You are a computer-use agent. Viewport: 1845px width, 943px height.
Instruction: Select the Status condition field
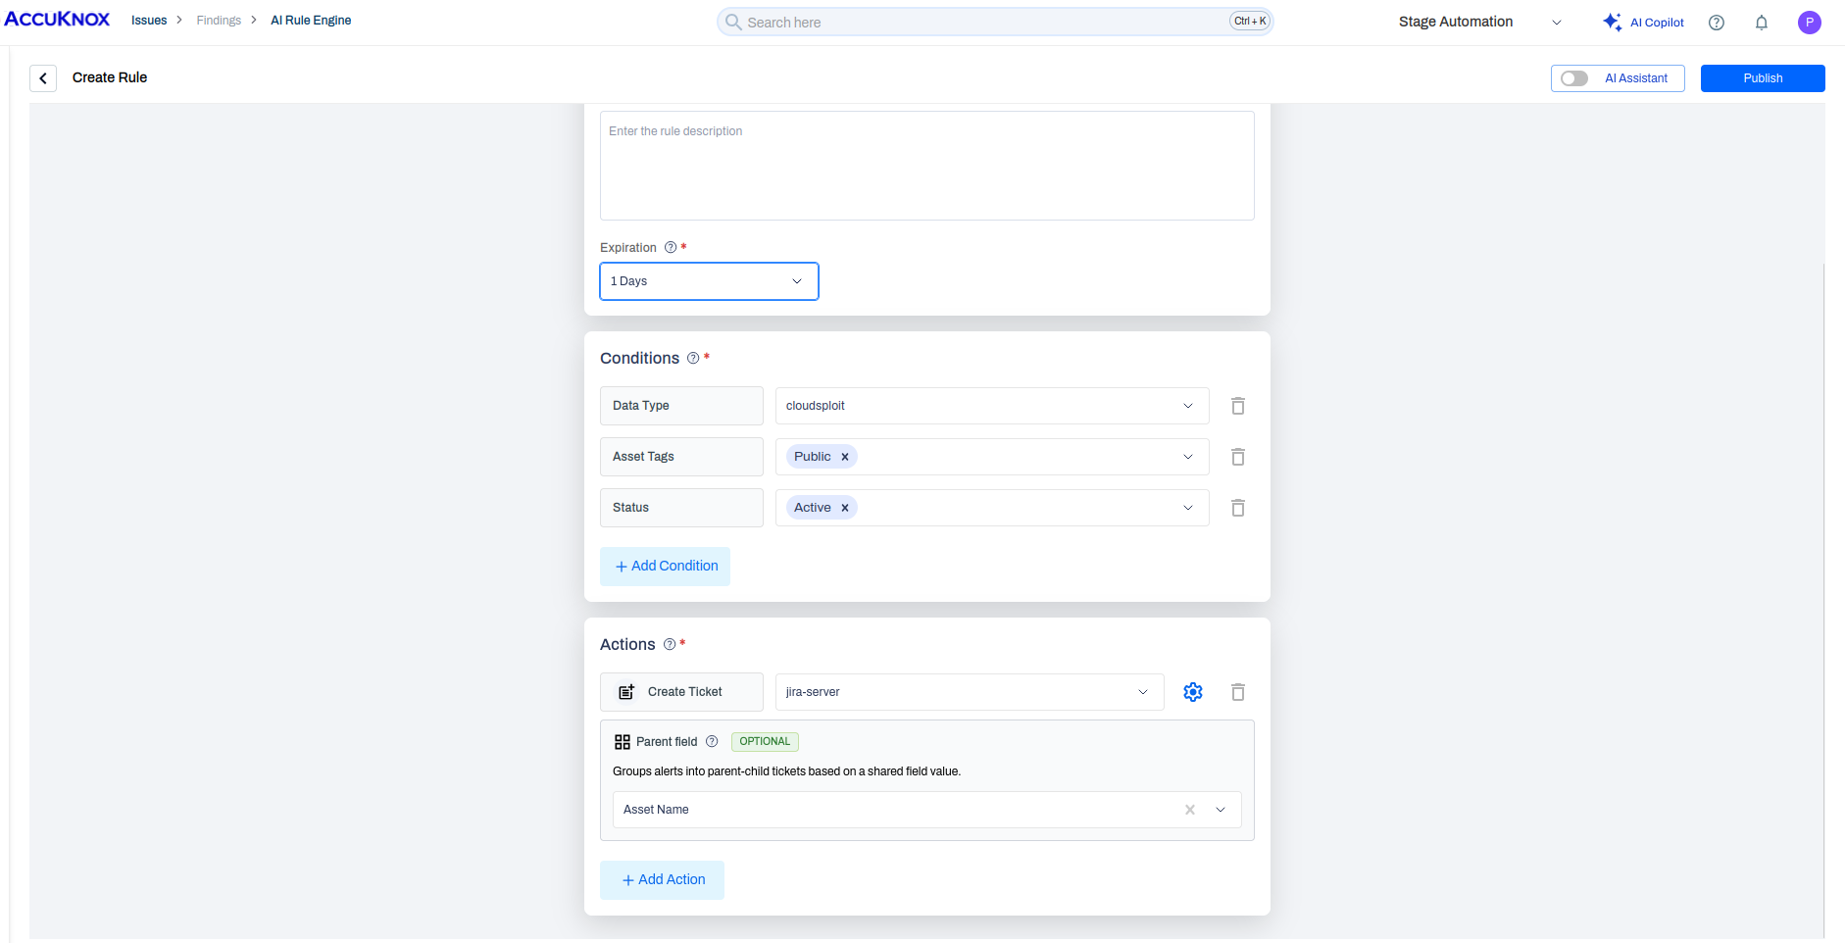(681, 508)
